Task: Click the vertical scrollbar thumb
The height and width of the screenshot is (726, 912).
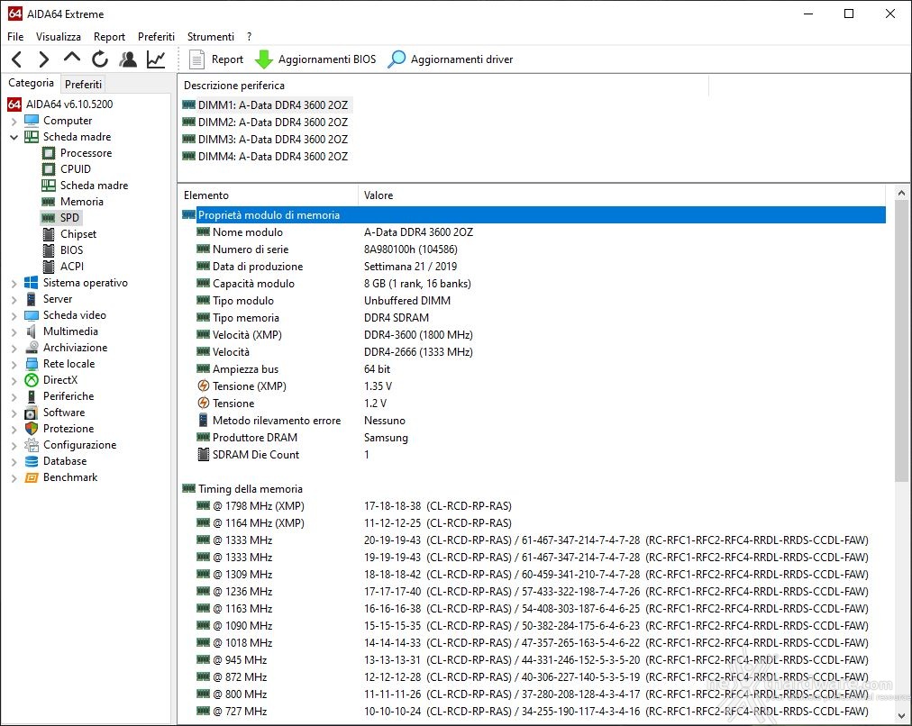Action: [x=901, y=340]
